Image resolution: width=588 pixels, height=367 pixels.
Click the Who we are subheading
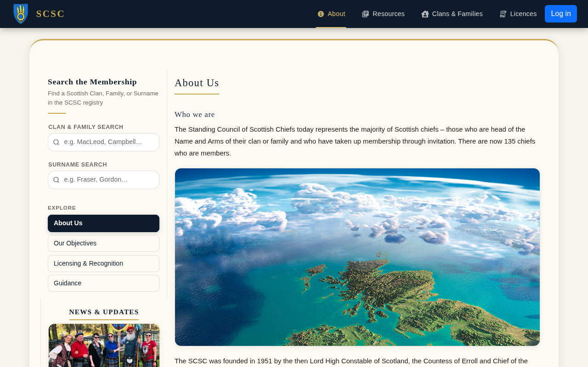click(x=195, y=115)
